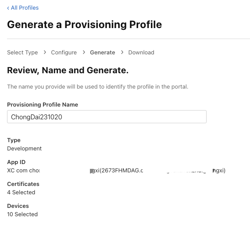Click the 4 Selected certificates value
The height and width of the screenshot is (232, 250).
click(x=21, y=193)
